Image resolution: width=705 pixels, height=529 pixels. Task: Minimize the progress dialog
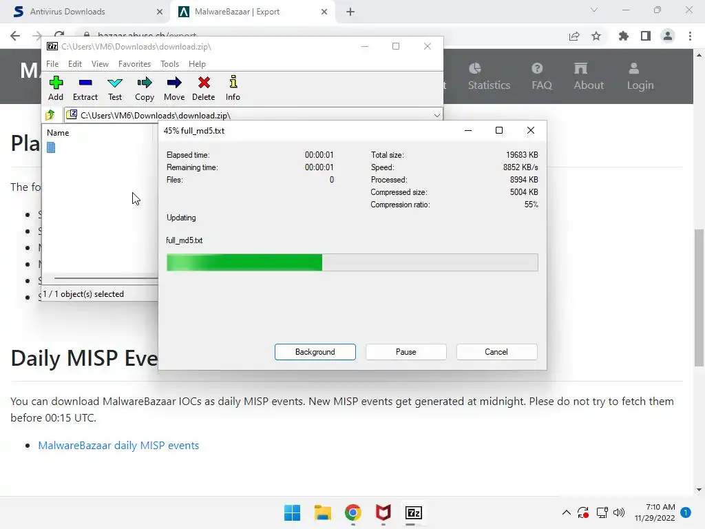click(468, 130)
